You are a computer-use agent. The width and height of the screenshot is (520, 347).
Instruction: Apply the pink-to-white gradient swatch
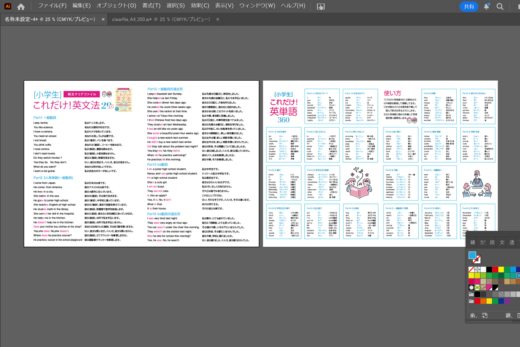click(x=489, y=288)
